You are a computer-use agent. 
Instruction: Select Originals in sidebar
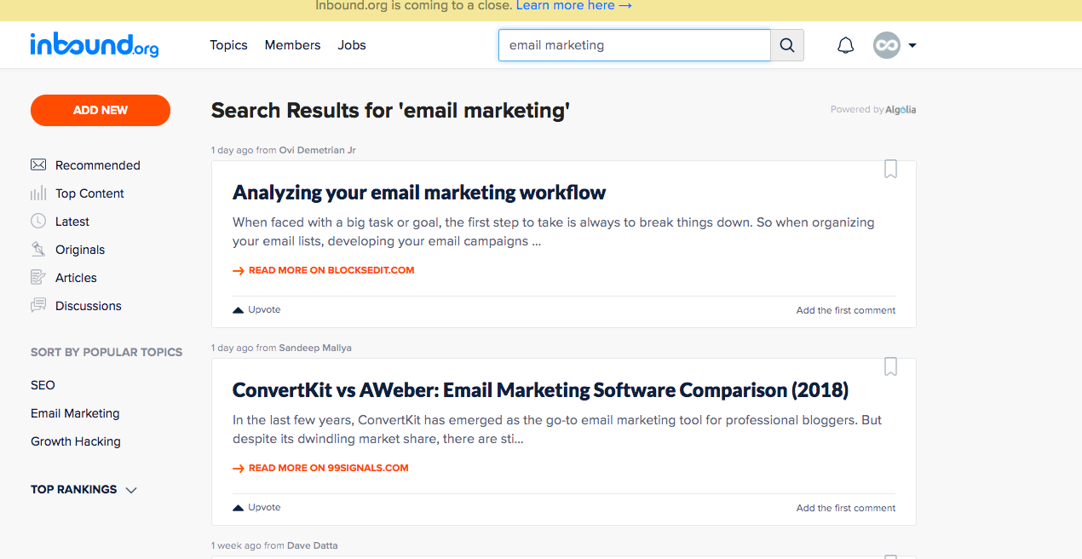coord(80,250)
